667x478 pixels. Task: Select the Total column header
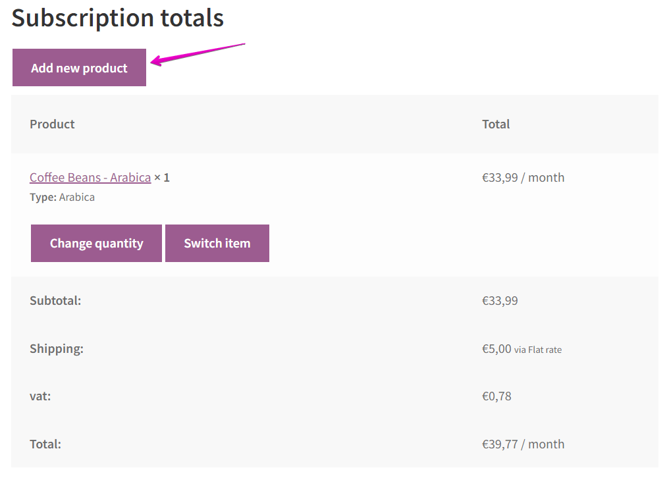tap(496, 124)
